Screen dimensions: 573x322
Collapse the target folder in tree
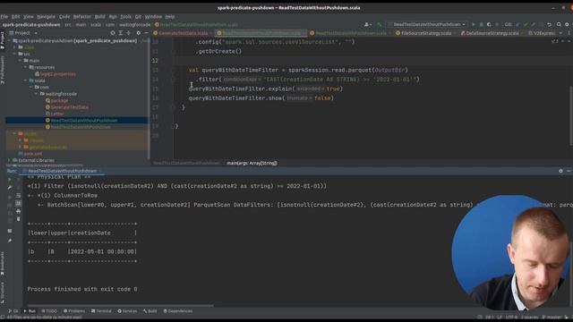(x=14, y=133)
